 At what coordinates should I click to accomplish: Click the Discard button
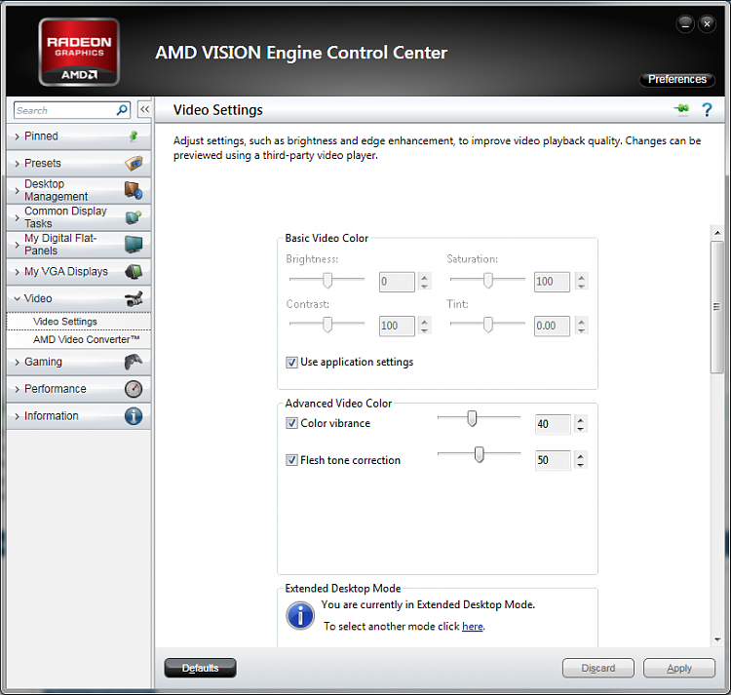[598, 668]
